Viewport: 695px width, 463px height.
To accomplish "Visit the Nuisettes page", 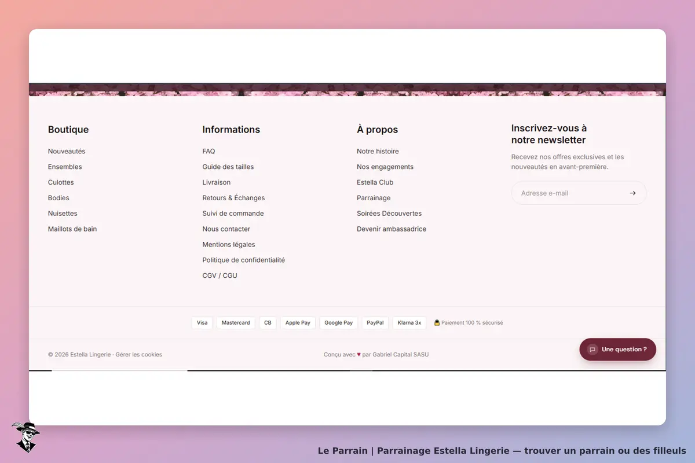I will (63, 214).
